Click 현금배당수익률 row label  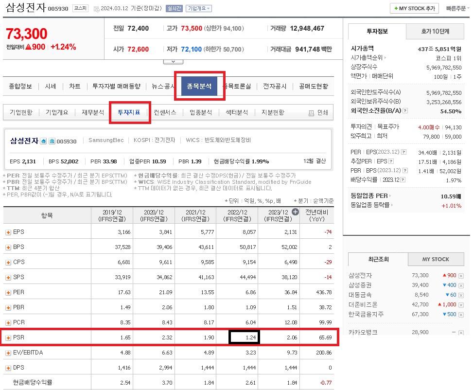point(32,382)
